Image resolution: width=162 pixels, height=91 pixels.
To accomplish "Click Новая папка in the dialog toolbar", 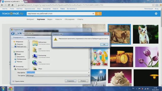I will coord(31,37).
